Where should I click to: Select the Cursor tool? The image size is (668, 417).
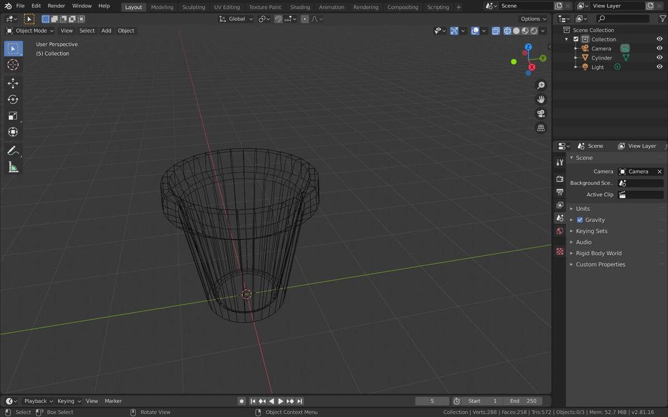click(13, 65)
